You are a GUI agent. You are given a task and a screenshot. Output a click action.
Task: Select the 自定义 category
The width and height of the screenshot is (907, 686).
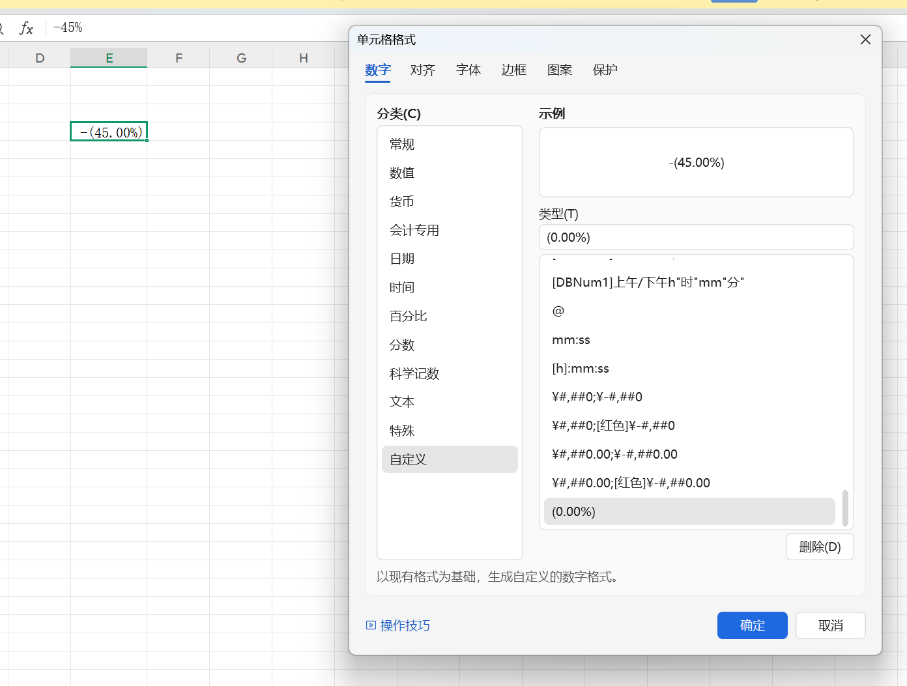(450, 459)
